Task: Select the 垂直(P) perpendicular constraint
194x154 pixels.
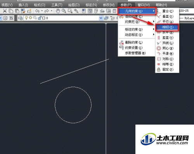Action: pyautogui.click(x=167, y=17)
